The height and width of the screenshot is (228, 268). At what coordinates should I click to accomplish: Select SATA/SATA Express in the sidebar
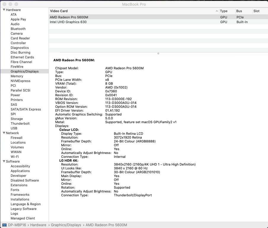[26, 109]
